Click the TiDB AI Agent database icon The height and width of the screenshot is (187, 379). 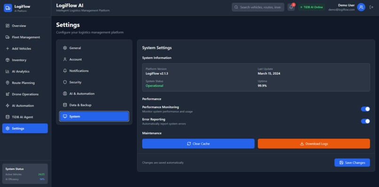[8, 117]
